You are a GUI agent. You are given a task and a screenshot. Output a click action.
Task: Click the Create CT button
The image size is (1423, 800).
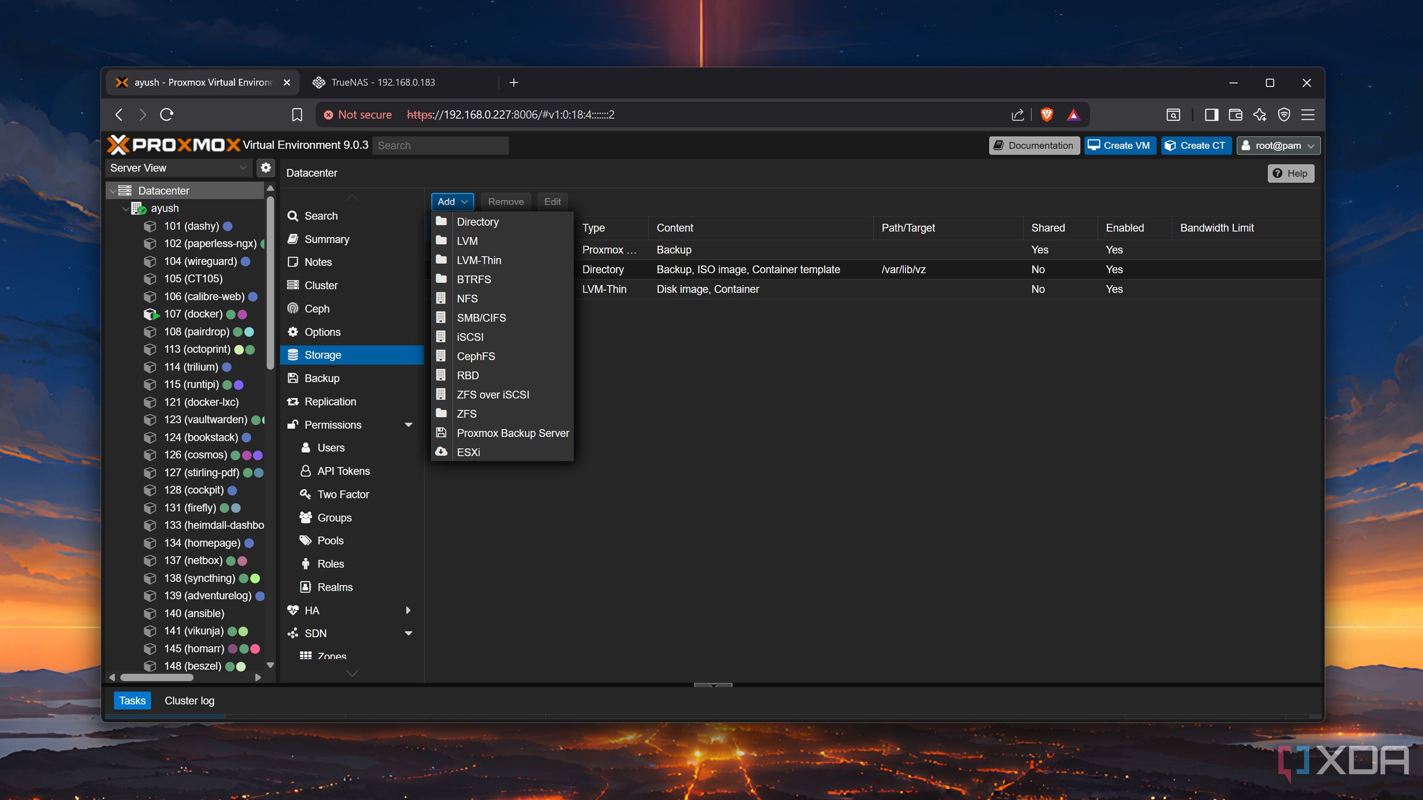1196,145
